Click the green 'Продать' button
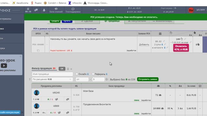Image resolution: width=207 pixels, height=116 pixels. pyautogui.click(x=55, y=21)
